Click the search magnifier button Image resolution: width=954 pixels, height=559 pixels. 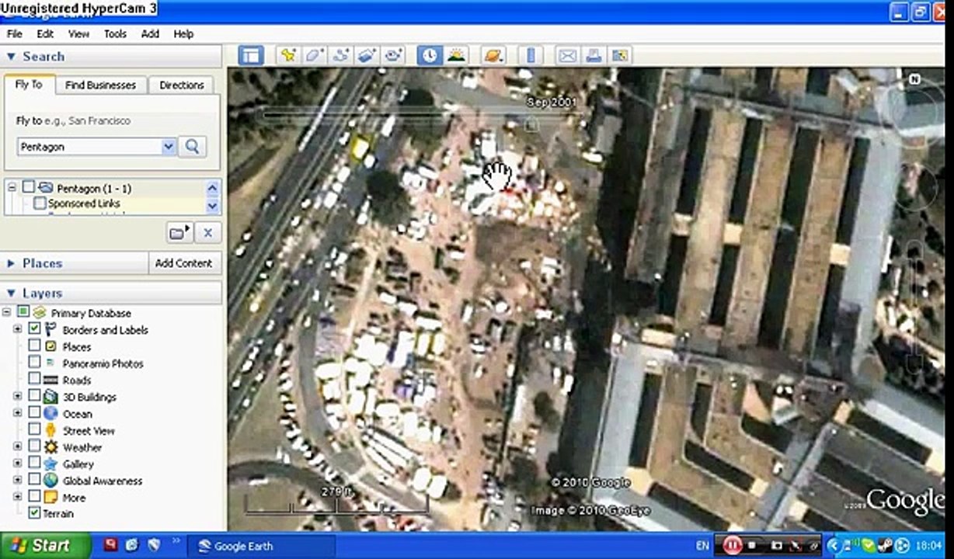point(193,146)
